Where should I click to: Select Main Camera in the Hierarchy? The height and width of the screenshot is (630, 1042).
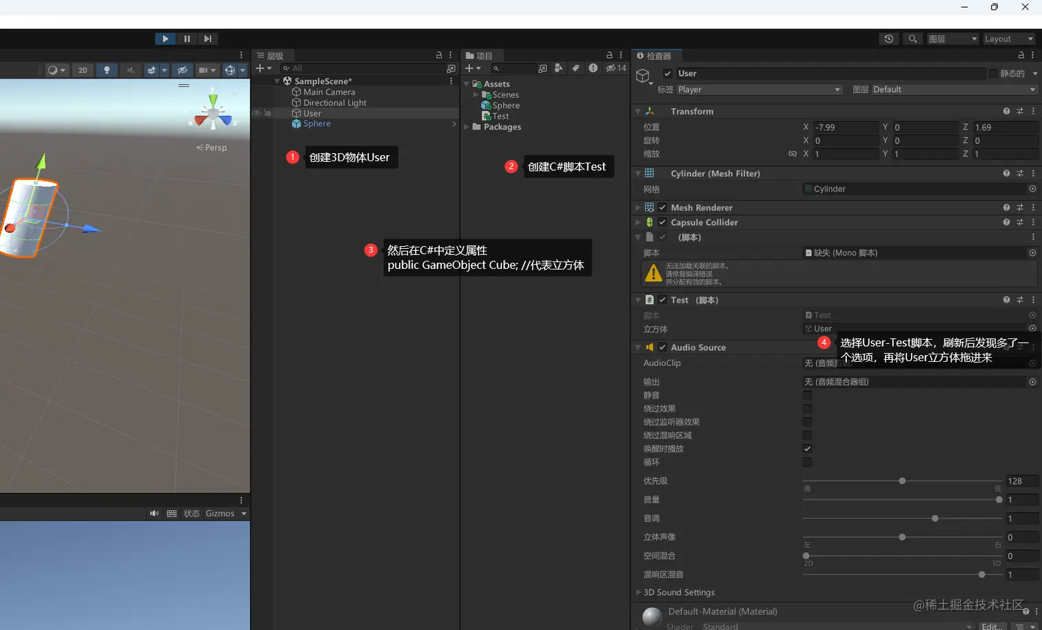[x=329, y=92]
